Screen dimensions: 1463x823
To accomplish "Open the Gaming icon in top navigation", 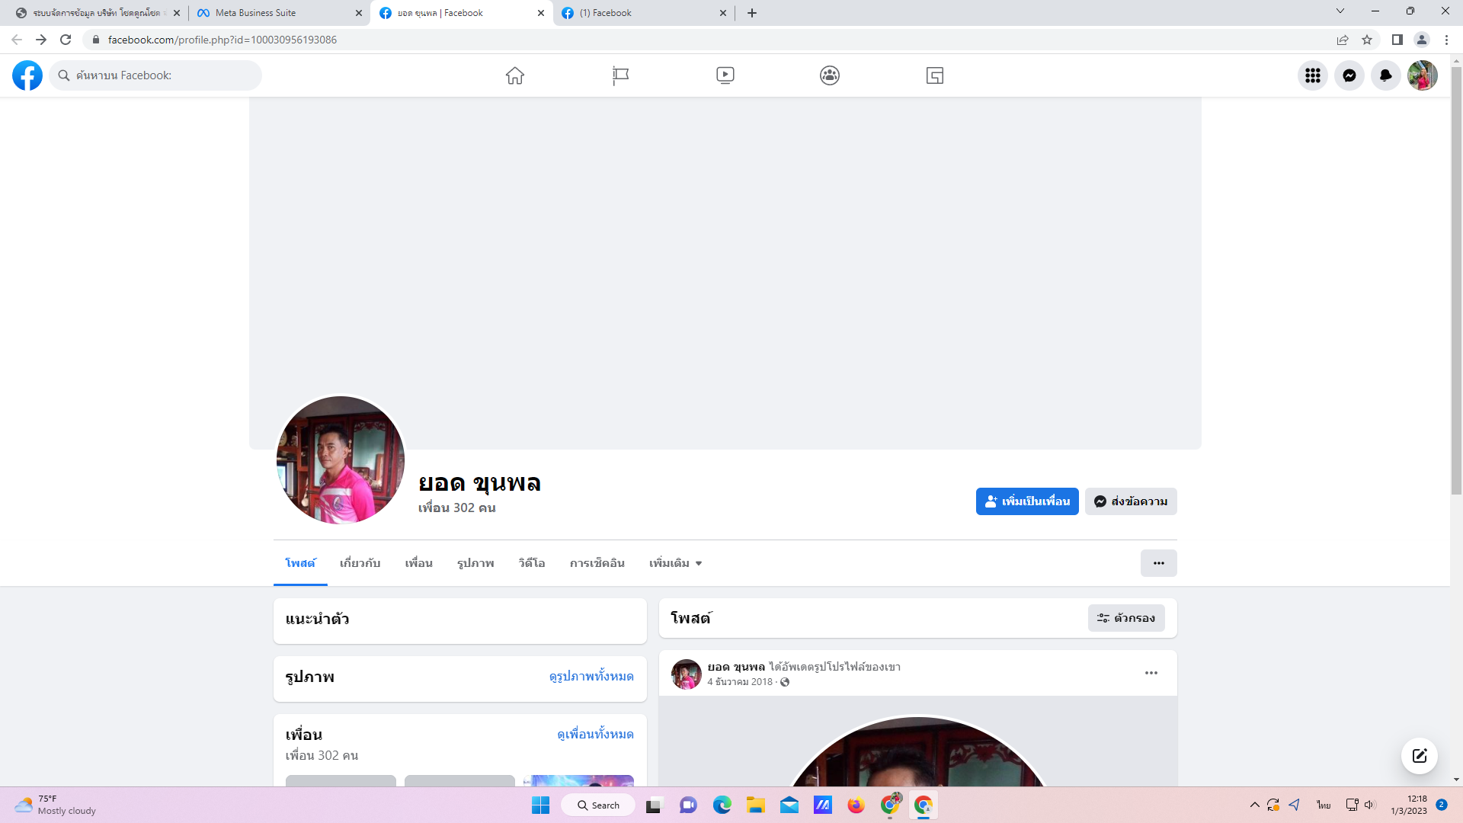I will pyautogui.click(x=935, y=75).
